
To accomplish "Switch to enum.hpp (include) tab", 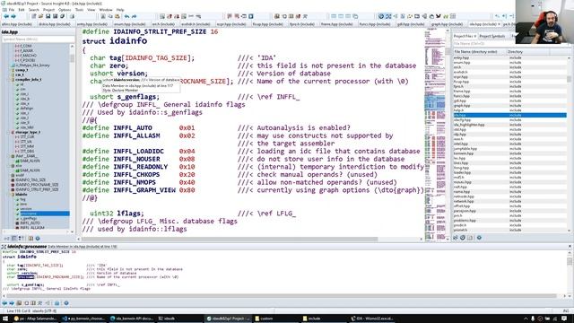I will [129, 24].
